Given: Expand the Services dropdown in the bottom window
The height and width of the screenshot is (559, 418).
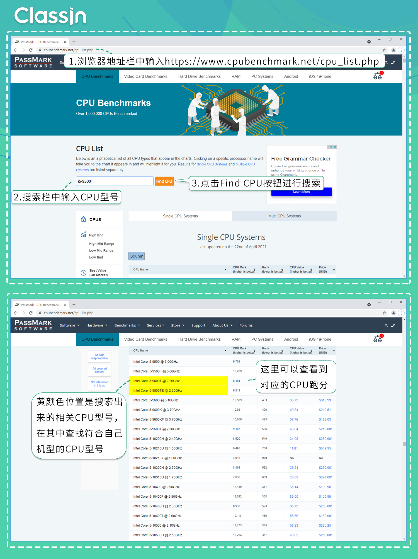Looking at the screenshot, I should pyautogui.click(x=155, y=325).
